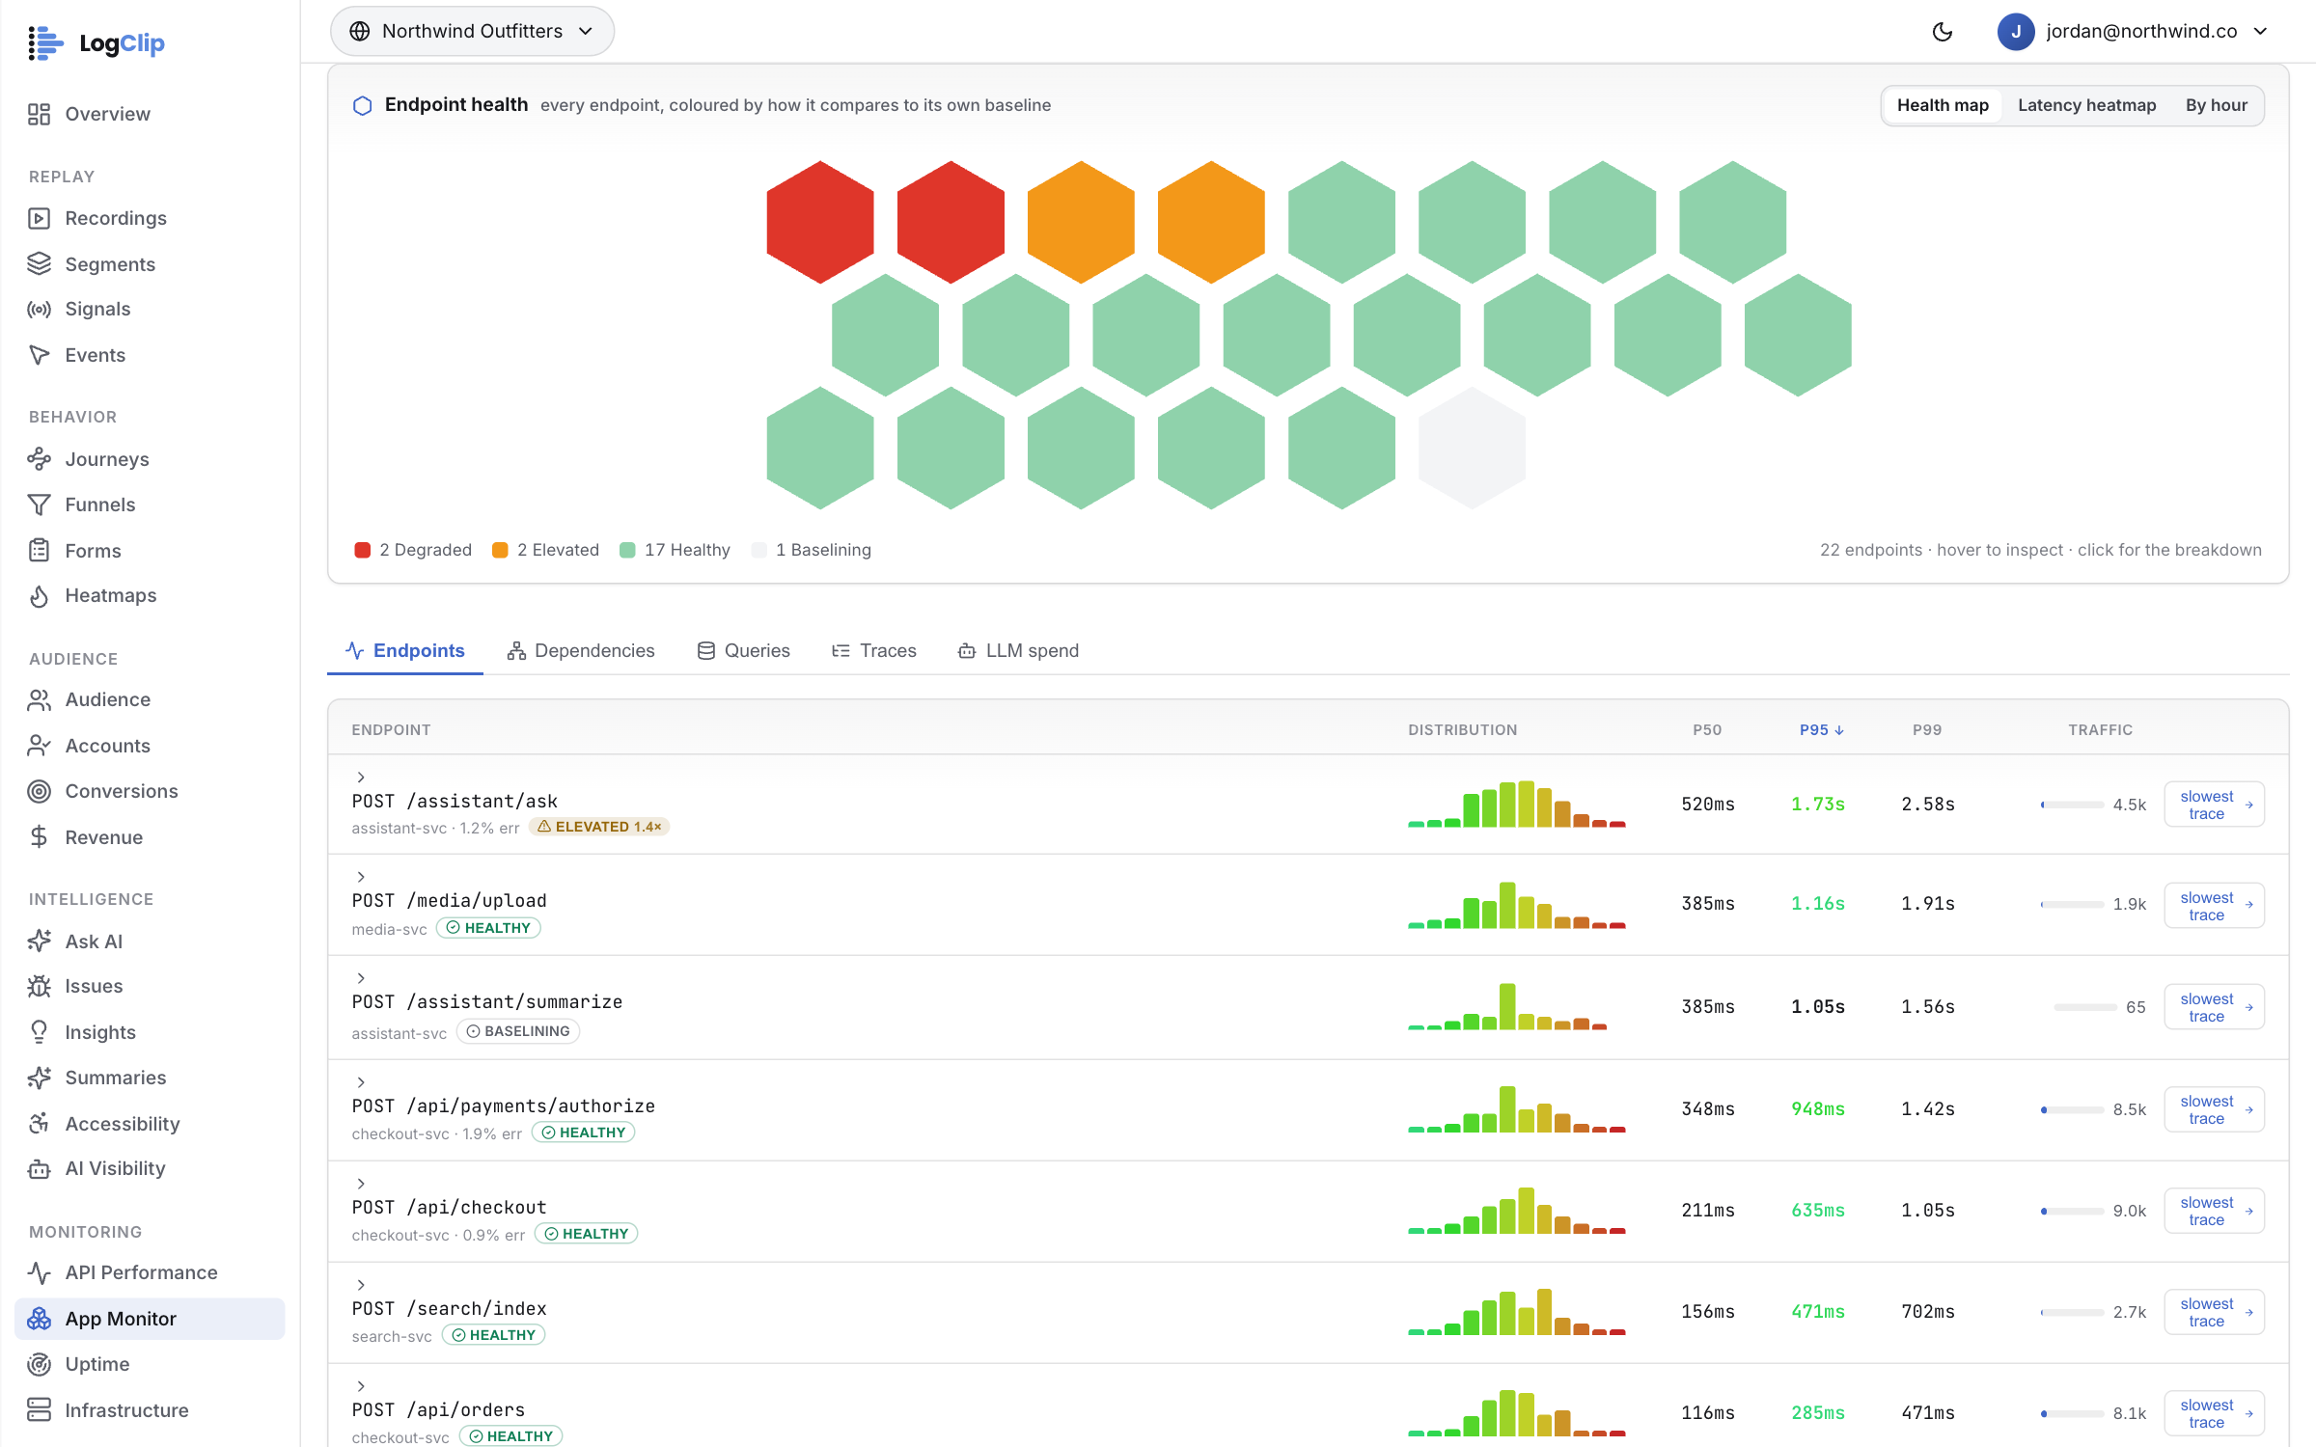Click the Journeys icon in sidebar
This screenshot has width=2316, height=1447.
(39, 459)
